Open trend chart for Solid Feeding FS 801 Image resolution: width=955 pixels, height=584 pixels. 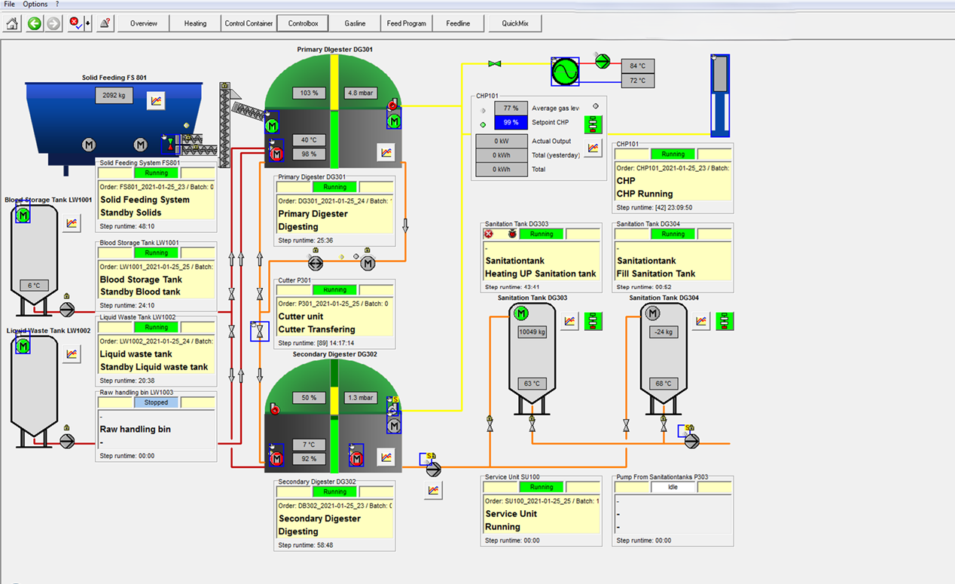[156, 100]
